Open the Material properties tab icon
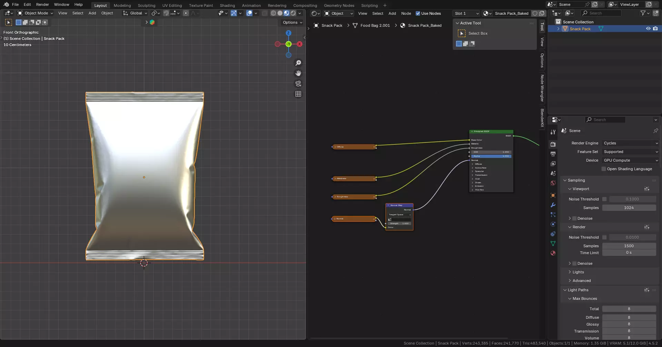The height and width of the screenshot is (347, 662). tap(553, 253)
